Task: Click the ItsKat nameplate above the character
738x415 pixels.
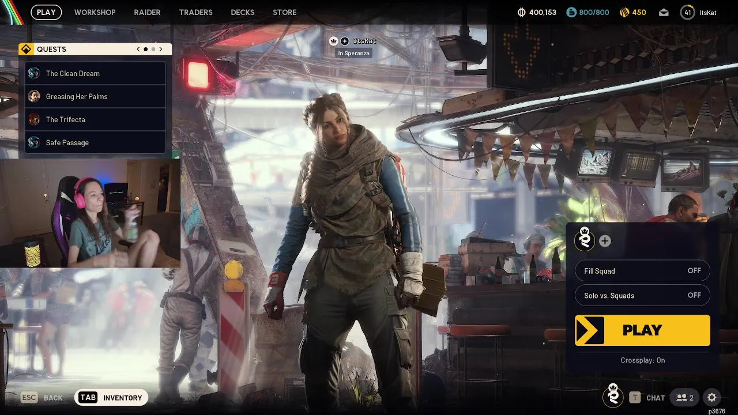Action: 364,41
